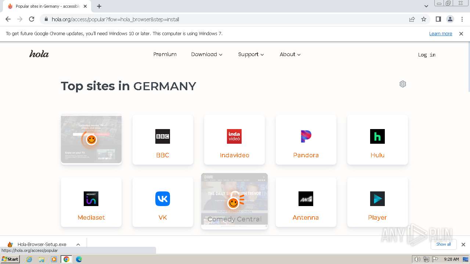Open the VK site tile icon

[x=163, y=199]
